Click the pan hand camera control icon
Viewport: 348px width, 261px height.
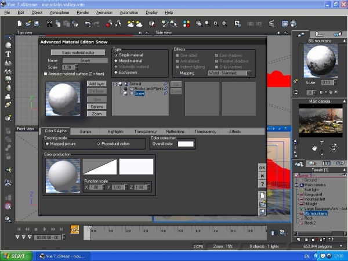pyautogui.click(x=314, y=148)
